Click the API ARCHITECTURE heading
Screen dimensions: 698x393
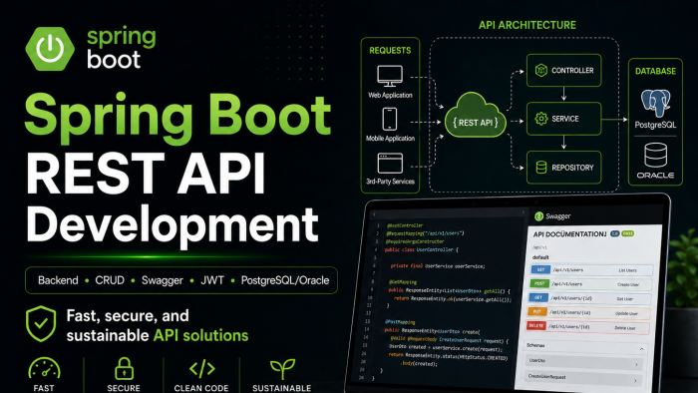click(x=527, y=25)
